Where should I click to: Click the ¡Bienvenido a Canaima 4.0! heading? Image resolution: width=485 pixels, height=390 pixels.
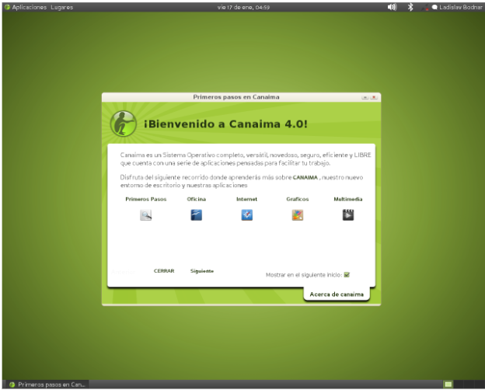coord(225,124)
